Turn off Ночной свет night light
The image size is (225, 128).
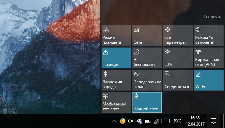point(147,102)
